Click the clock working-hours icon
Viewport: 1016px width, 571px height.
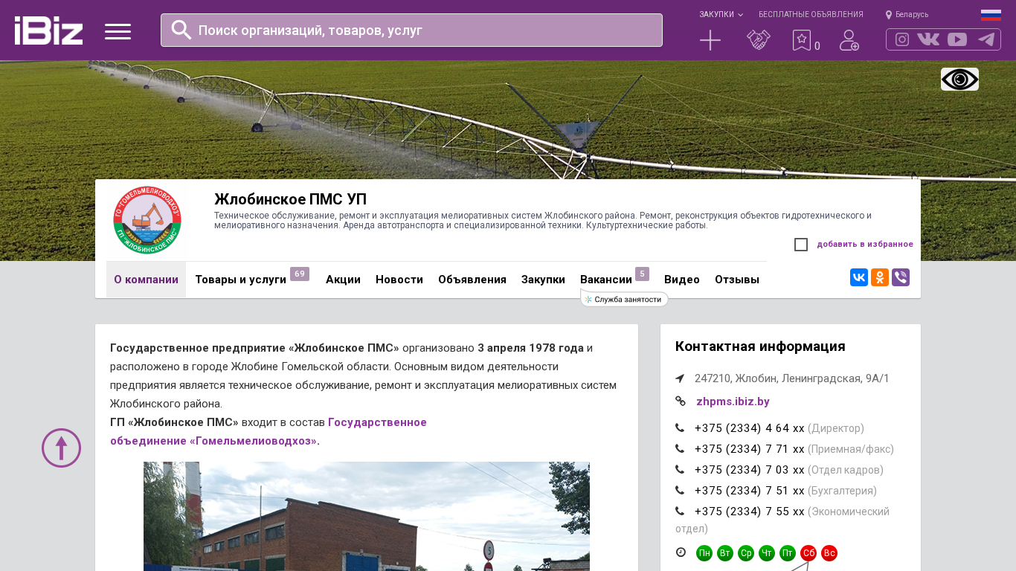click(x=681, y=552)
